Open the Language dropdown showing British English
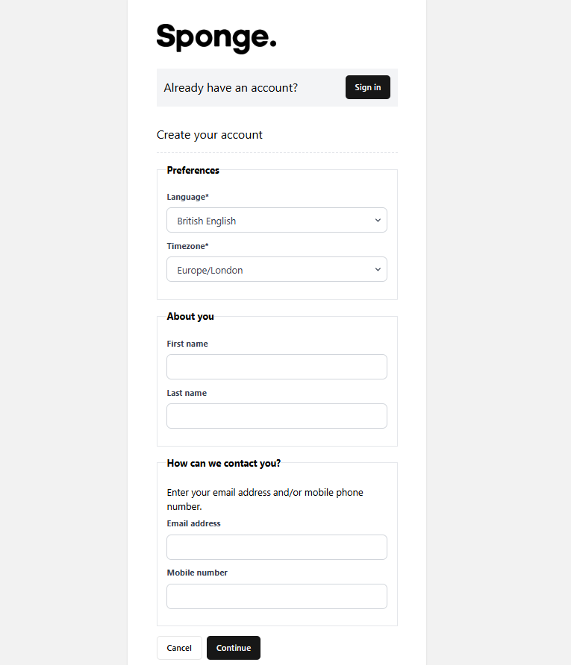The height and width of the screenshot is (665, 571). [276, 221]
